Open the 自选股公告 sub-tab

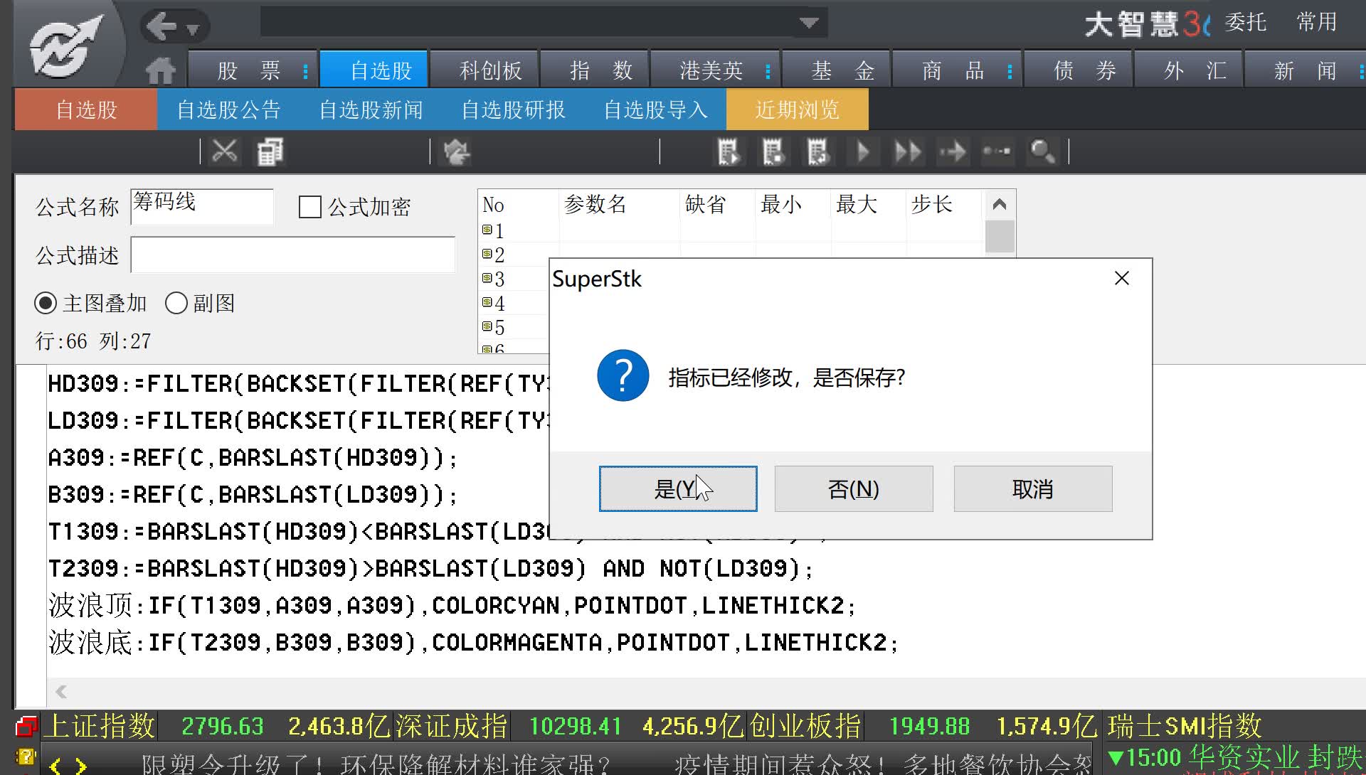click(228, 109)
